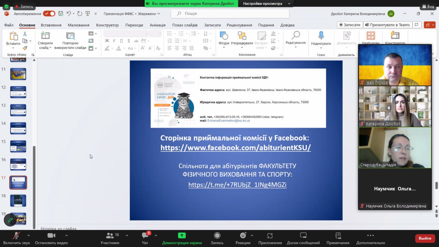
Task: Open Zoom Reactions icon
Action: 243,235
